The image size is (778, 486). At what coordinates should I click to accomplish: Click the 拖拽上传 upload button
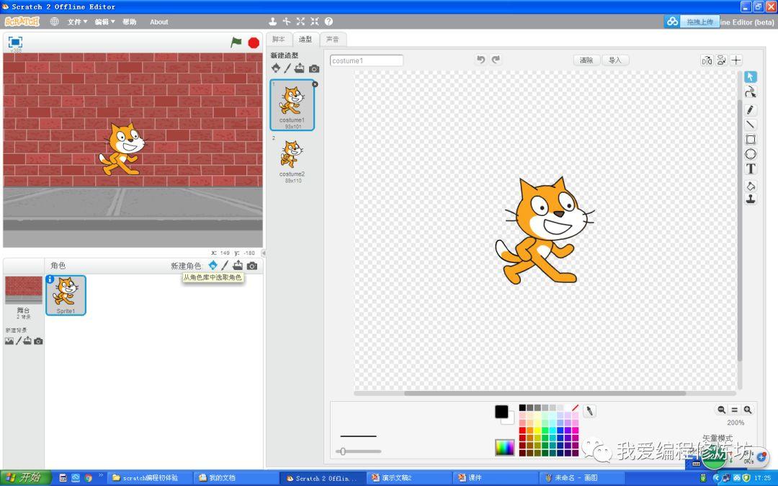pyautogui.click(x=699, y=22)
